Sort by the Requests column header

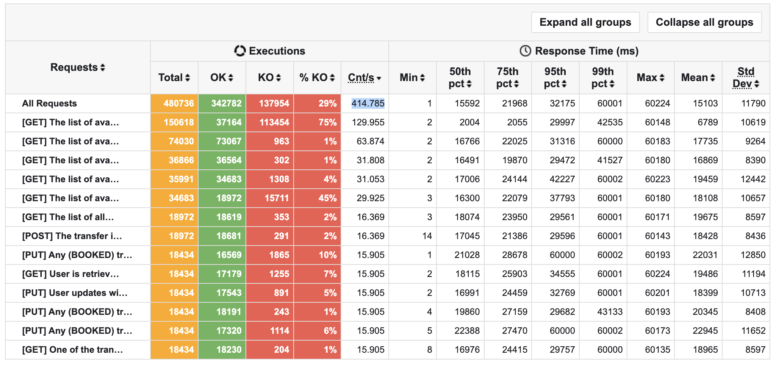pyautogui.click(x=78, y=67)
